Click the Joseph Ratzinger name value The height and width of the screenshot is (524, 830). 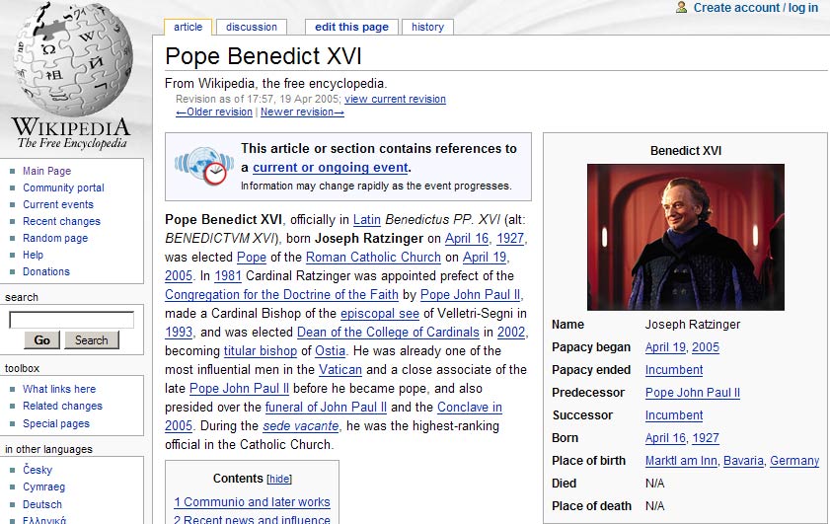tap(693, 325)
